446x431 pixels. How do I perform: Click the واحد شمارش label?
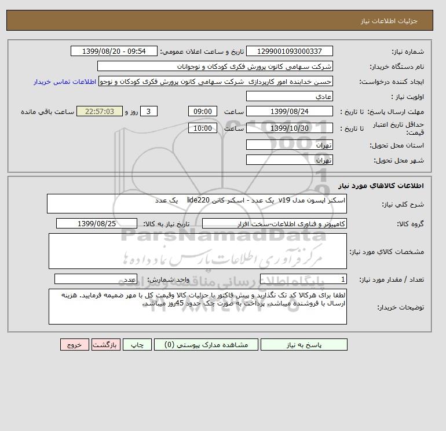pyautogui.click(x=168, y=279)
